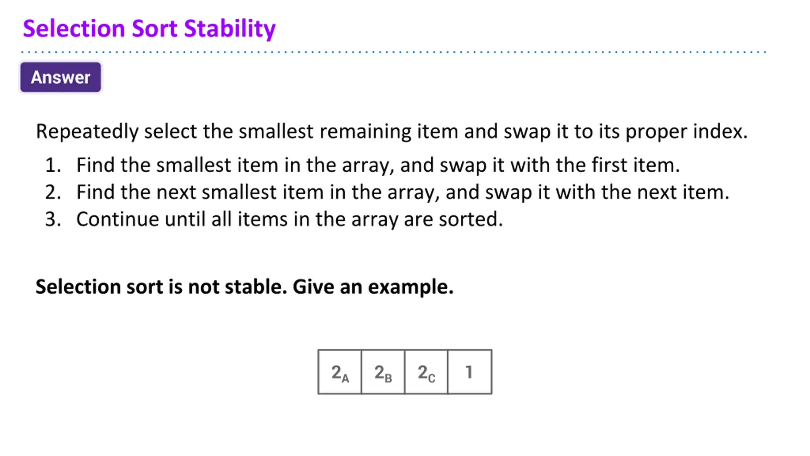Select the array cell labeled 2C
Image resolution: width=810 pixels, height=456 pixels.
[x=426, y=372]
